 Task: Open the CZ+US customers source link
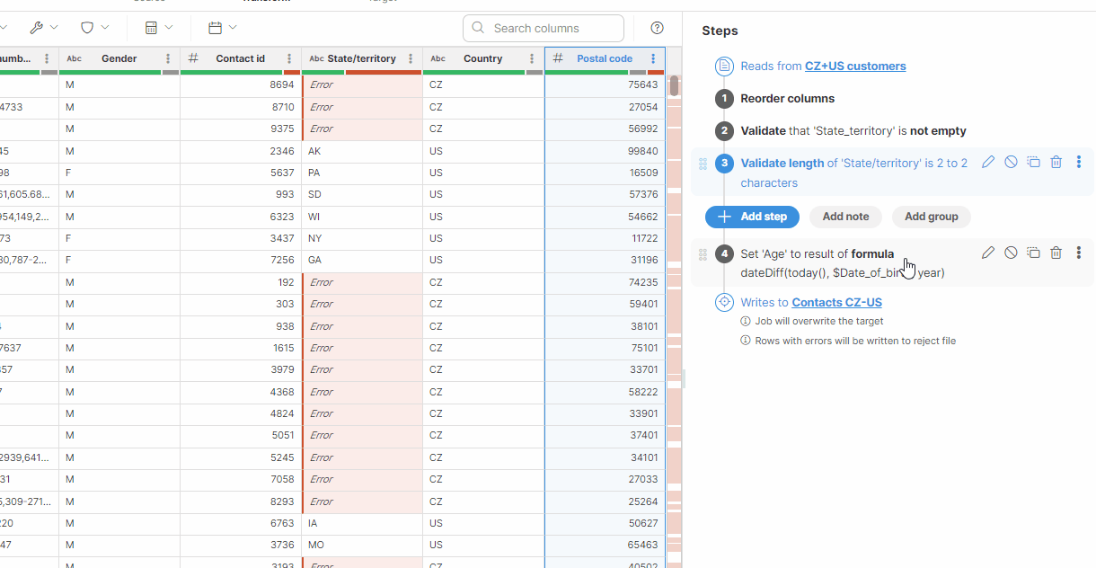coord(855,66)
